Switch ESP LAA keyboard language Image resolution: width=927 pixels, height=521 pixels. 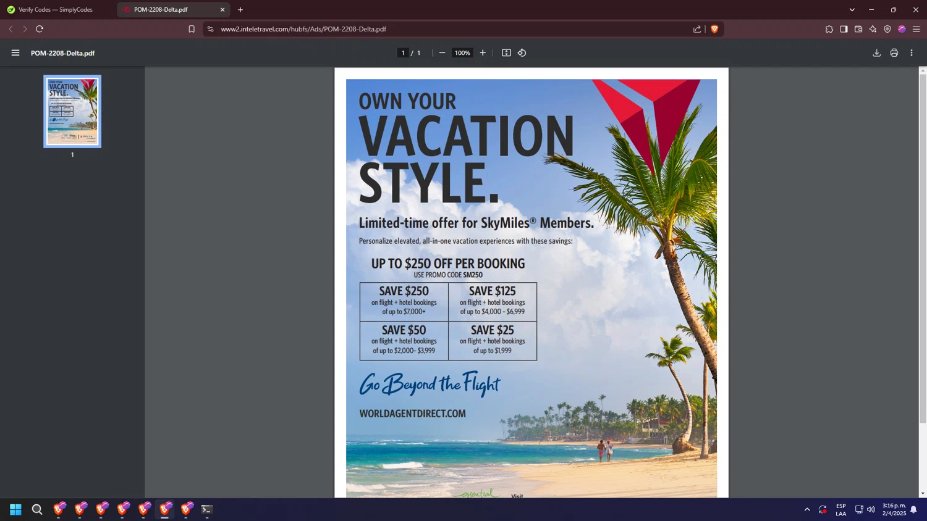point(841,509)
